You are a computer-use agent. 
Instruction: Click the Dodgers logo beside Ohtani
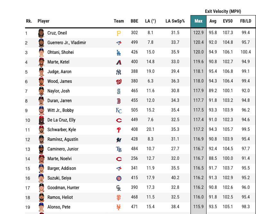pos(119,52)
